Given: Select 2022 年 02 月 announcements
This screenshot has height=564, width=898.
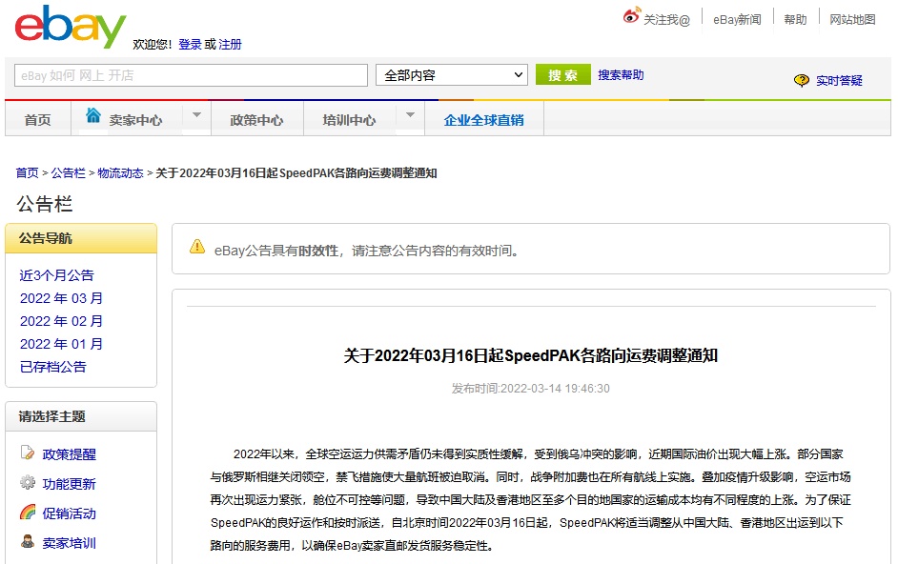Looking at the screenshot, I should coord(61,321).
